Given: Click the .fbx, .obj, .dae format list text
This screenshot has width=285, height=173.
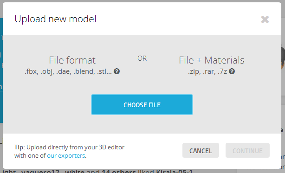Looking at the screenshot, I should (68, 71).
